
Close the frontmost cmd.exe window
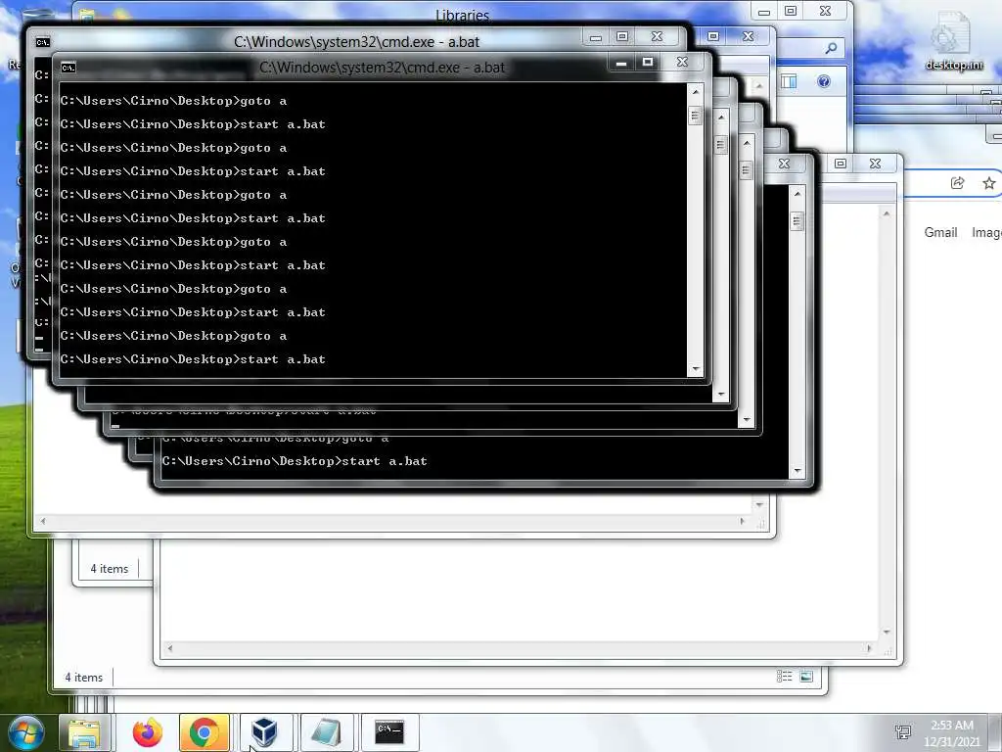[682, 62]
